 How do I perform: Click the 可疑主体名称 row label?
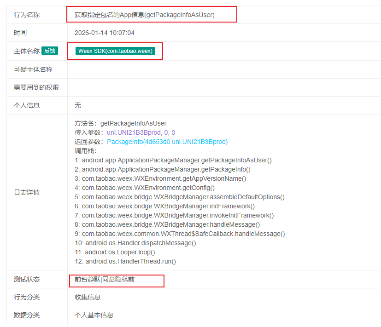coord(33,69)
